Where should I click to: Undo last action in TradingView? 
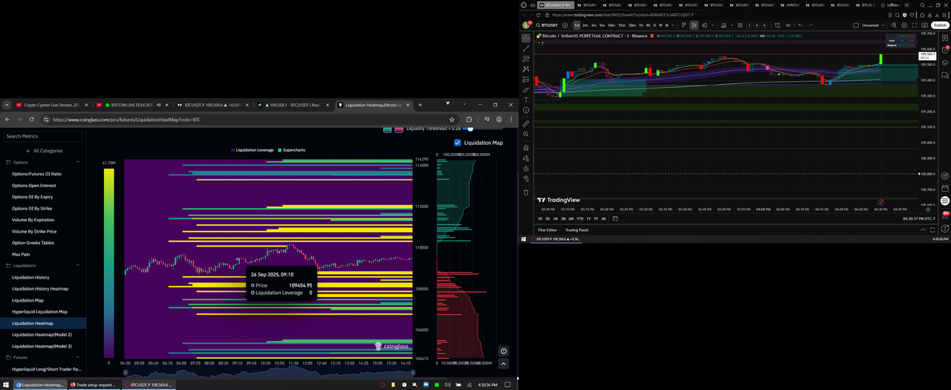800,25
